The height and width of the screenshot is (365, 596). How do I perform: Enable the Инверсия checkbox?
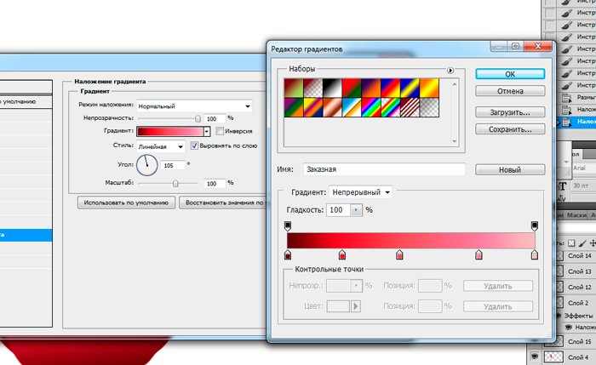(x=220, y=132)
